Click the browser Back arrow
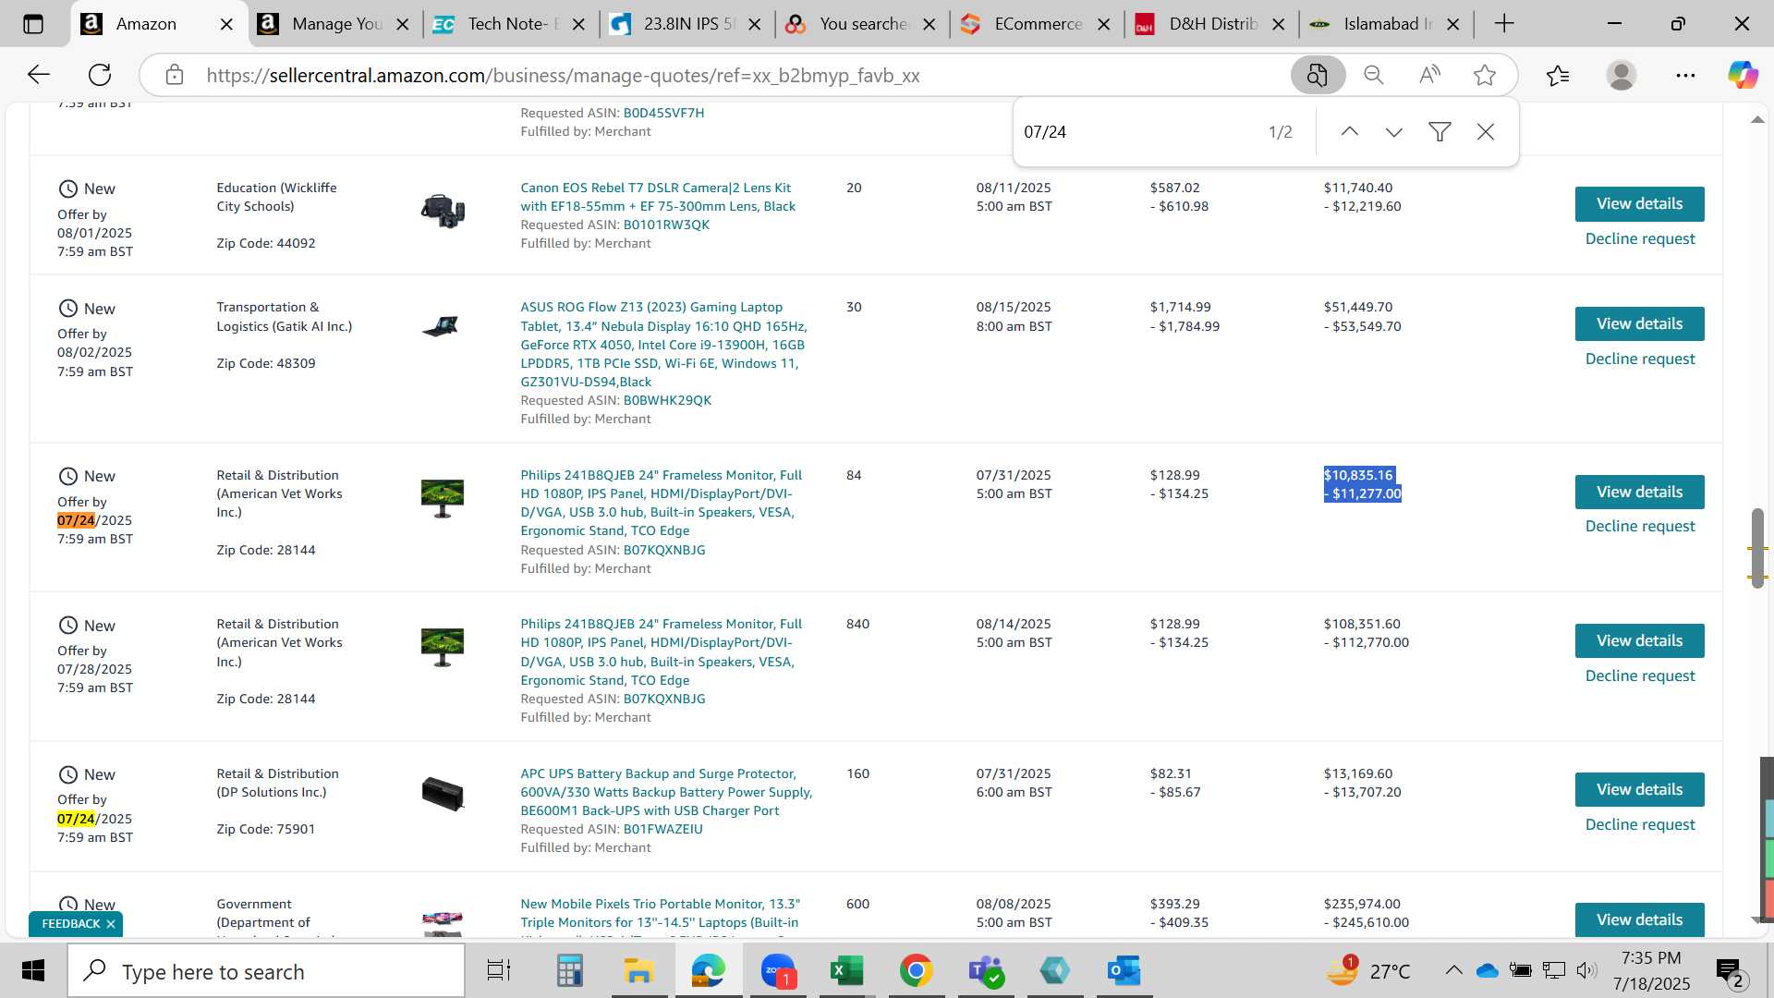This screenshot has width=1774, height=998. [39, 75]
